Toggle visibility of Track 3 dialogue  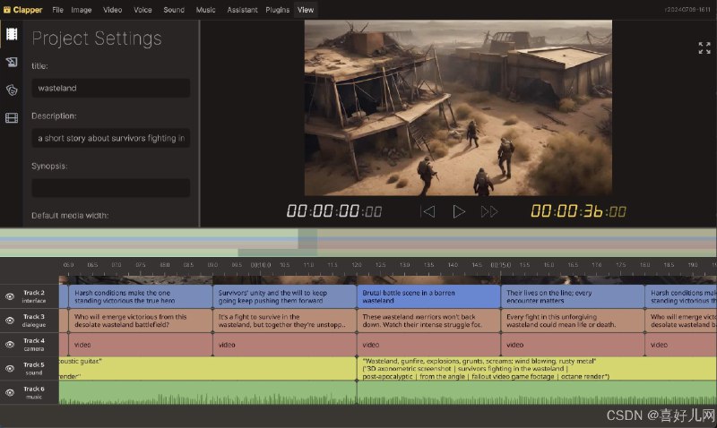point(10,320)
